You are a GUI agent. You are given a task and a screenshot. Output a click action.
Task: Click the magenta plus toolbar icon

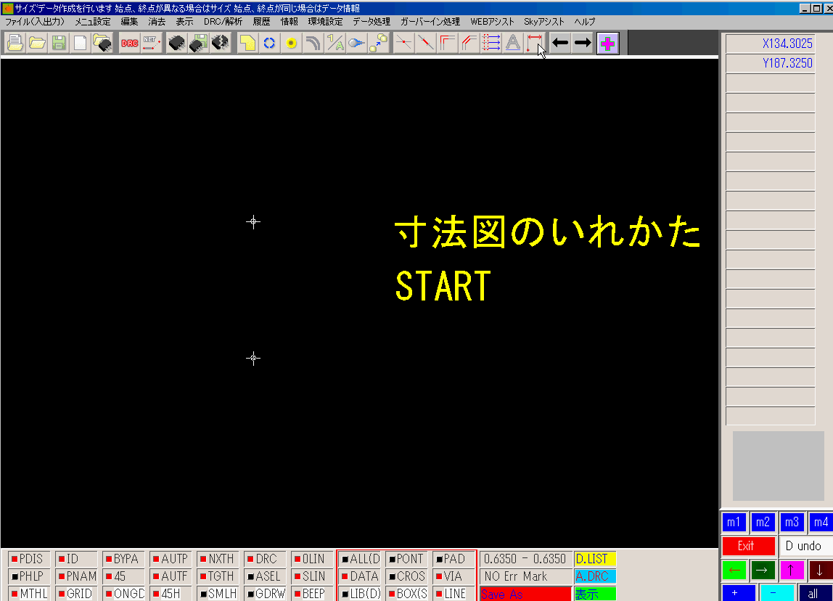(608, 43)
